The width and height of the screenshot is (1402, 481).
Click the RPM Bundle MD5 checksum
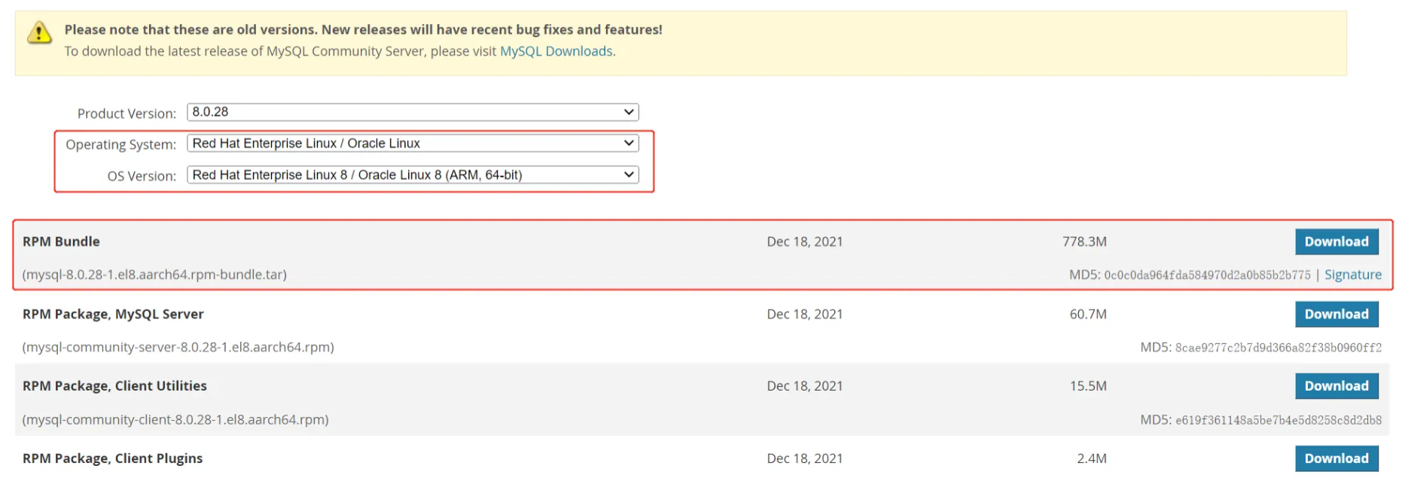click(x=1206, y=276)
